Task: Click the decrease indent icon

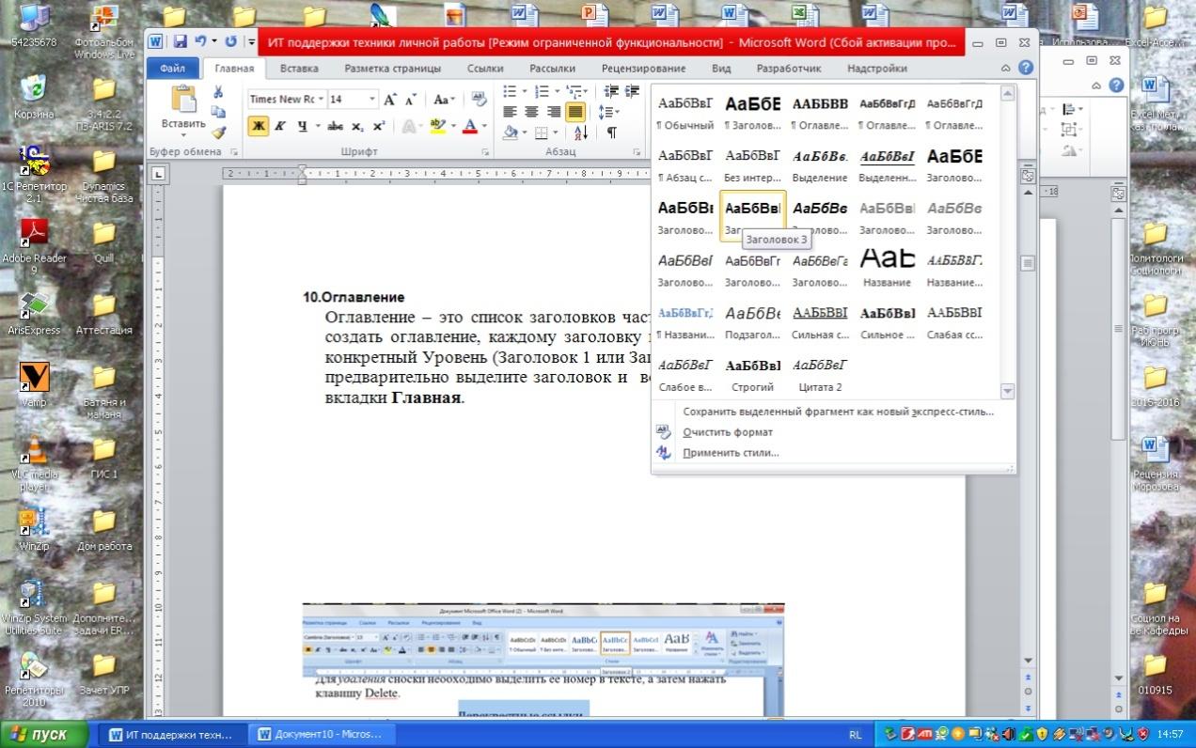Action: pyautogui.click(x=610, y=91)
